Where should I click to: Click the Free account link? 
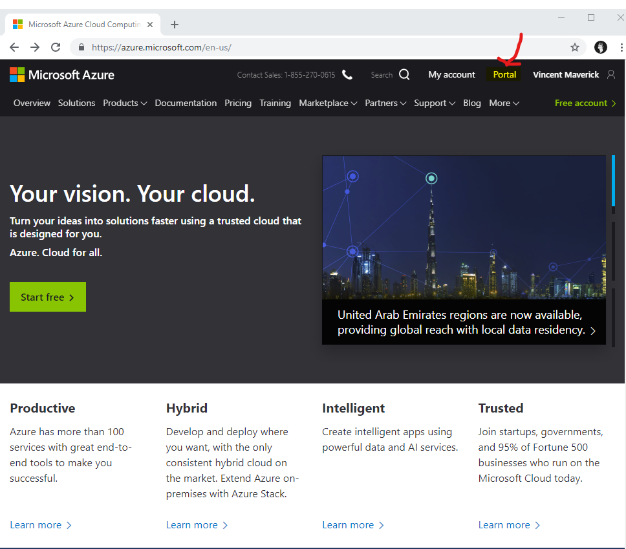(x=585, y=103)
